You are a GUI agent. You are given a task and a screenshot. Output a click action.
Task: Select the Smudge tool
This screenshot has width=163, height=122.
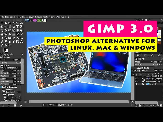click(6, 42)
